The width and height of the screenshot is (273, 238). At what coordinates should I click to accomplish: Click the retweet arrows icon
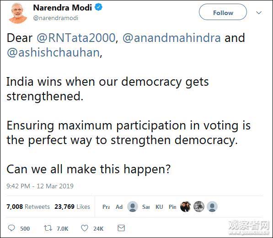coord(48,228)
